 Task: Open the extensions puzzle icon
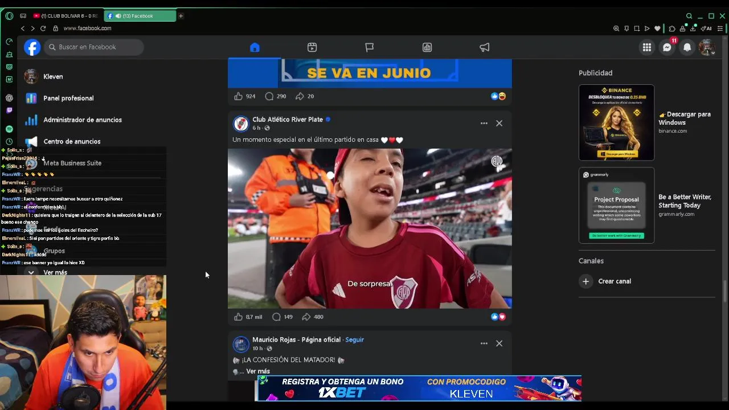pos(672,28)
